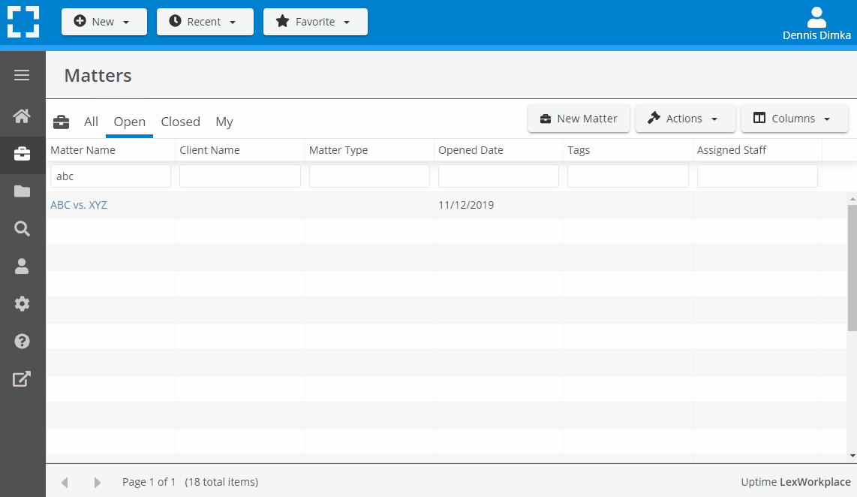Select the Documents folder icon in sidebar

click(x=22, y=191)
